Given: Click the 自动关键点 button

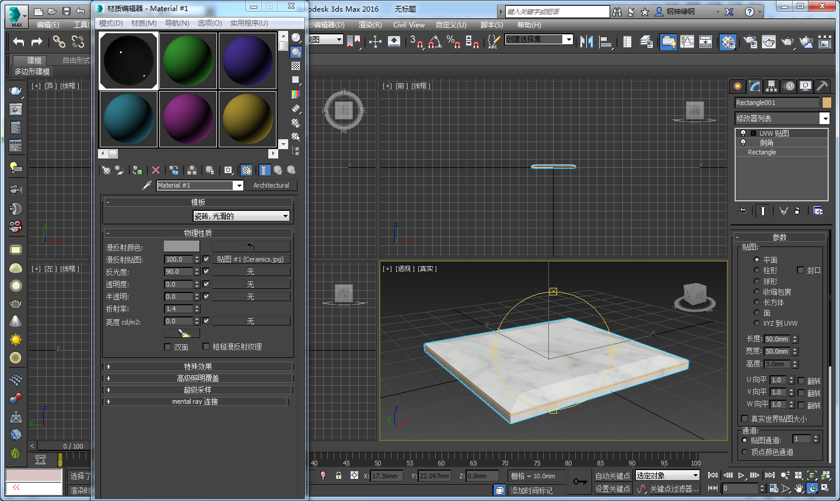Looking at the screenshot, I should tap(612, 476).
